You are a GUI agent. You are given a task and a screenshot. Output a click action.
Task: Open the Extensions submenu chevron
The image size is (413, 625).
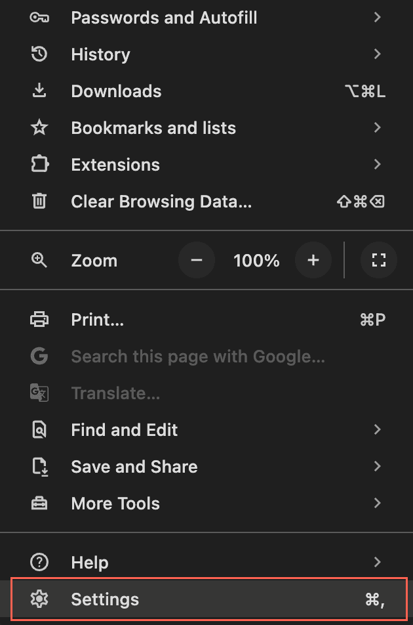377,164
